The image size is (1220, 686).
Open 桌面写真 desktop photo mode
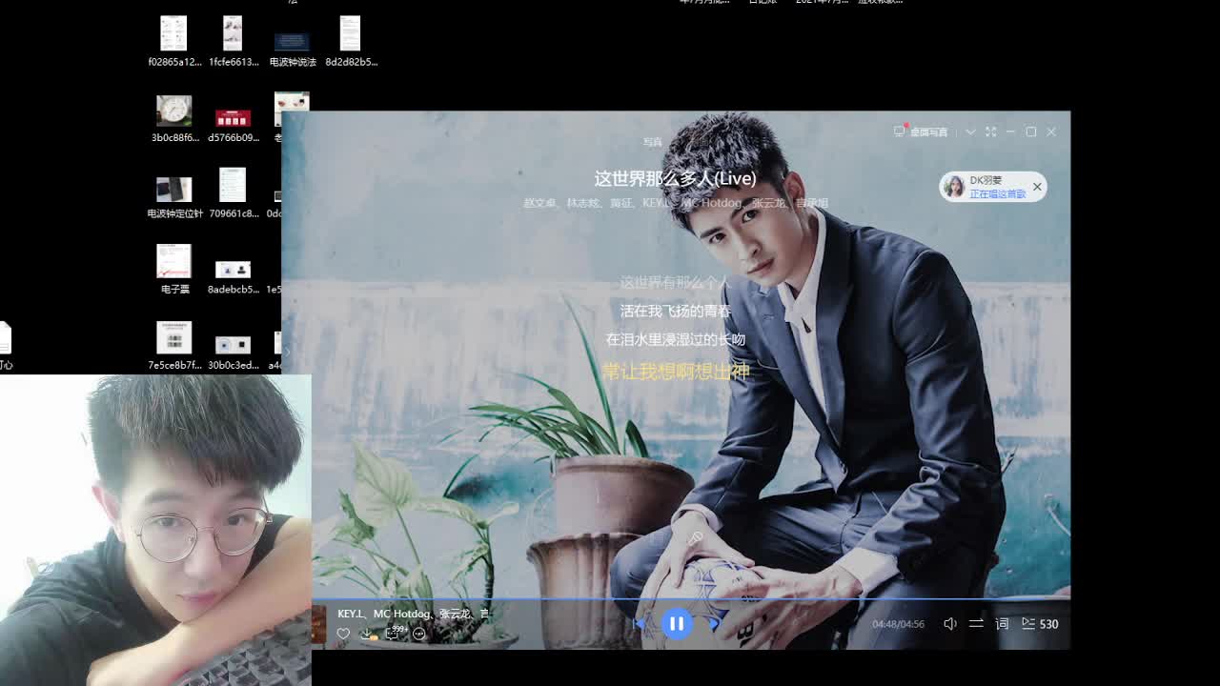pyautogui.click(x=921, y=131)
